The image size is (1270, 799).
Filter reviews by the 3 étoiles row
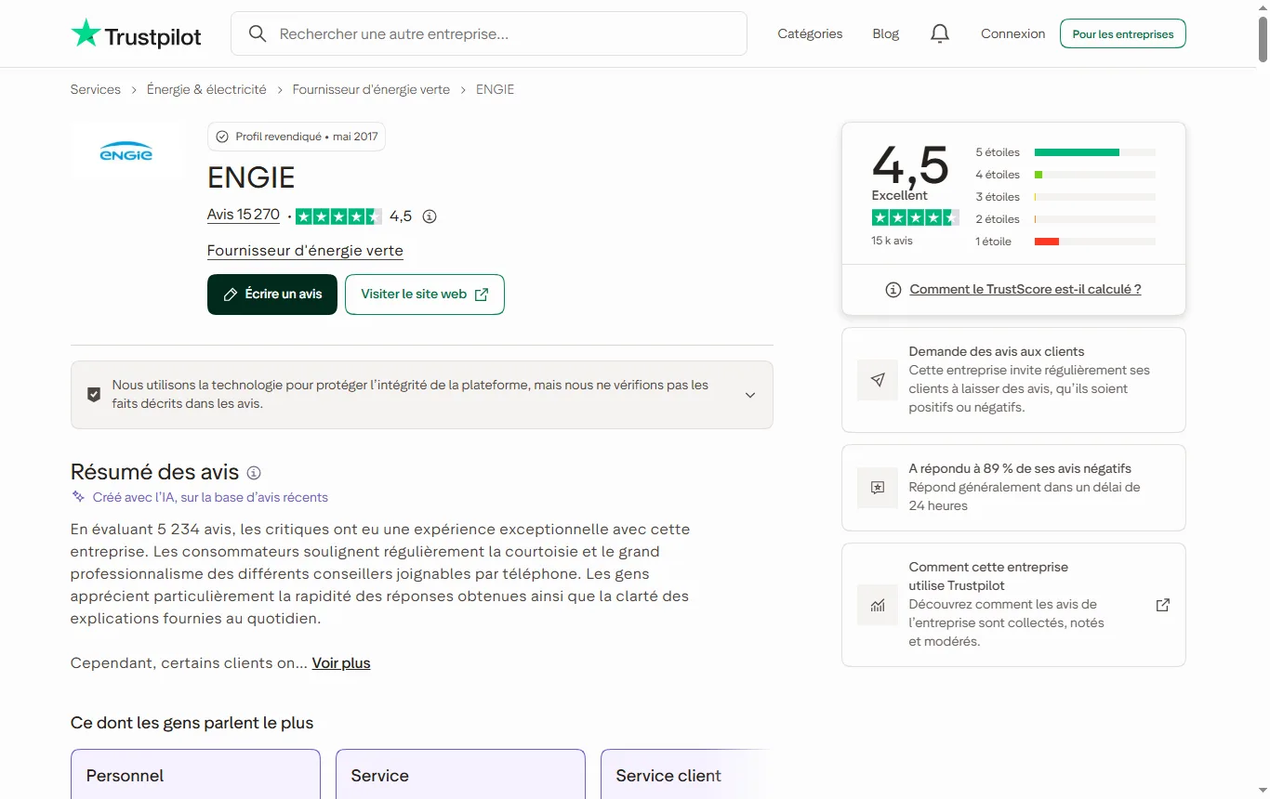(x=1065, y=197)
